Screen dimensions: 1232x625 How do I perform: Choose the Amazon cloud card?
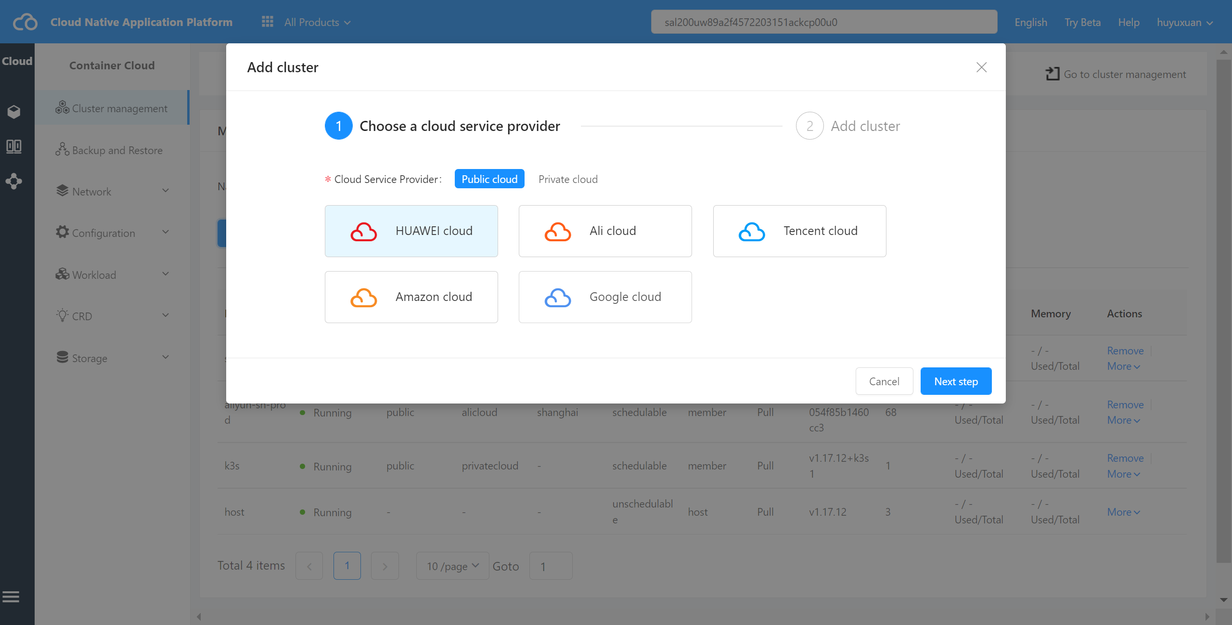point(411,297)
